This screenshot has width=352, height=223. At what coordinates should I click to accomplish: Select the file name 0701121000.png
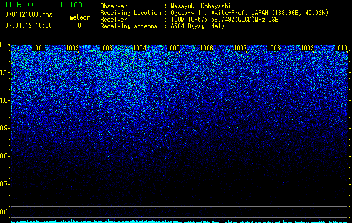coord(29,15)
